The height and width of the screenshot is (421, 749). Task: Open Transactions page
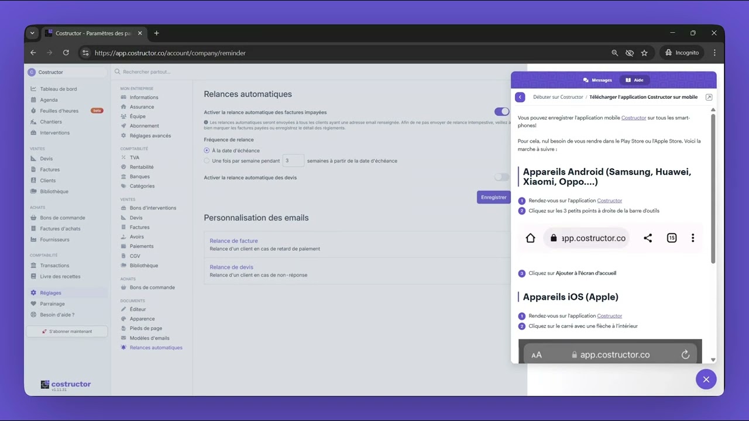(x=54, y=265)
